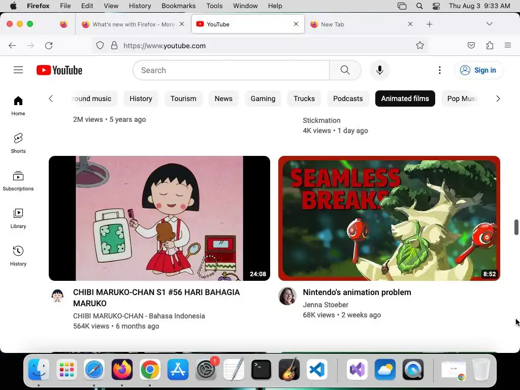520x390 pixels.
Task: Open the Tools menu
Action: 214,6
